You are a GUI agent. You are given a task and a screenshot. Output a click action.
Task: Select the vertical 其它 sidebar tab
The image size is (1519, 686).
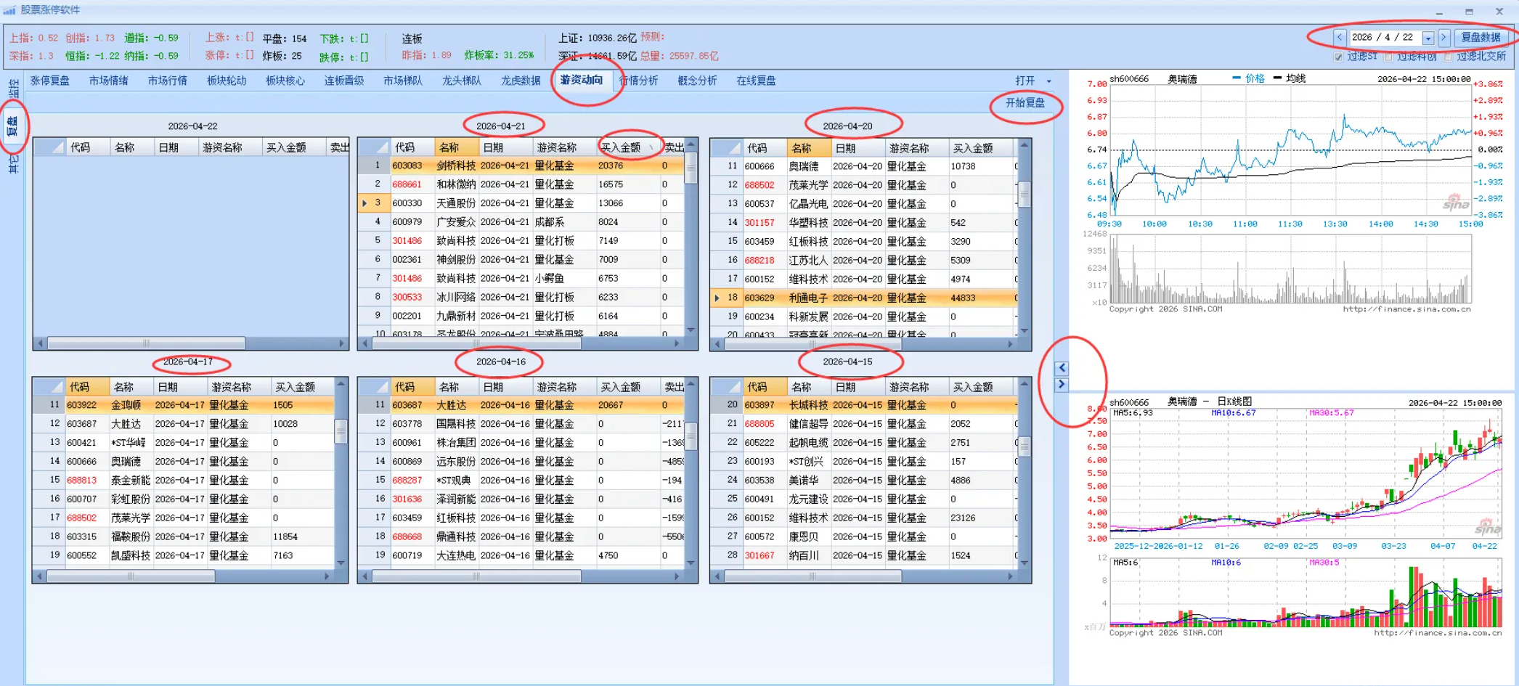pos(12,163)
